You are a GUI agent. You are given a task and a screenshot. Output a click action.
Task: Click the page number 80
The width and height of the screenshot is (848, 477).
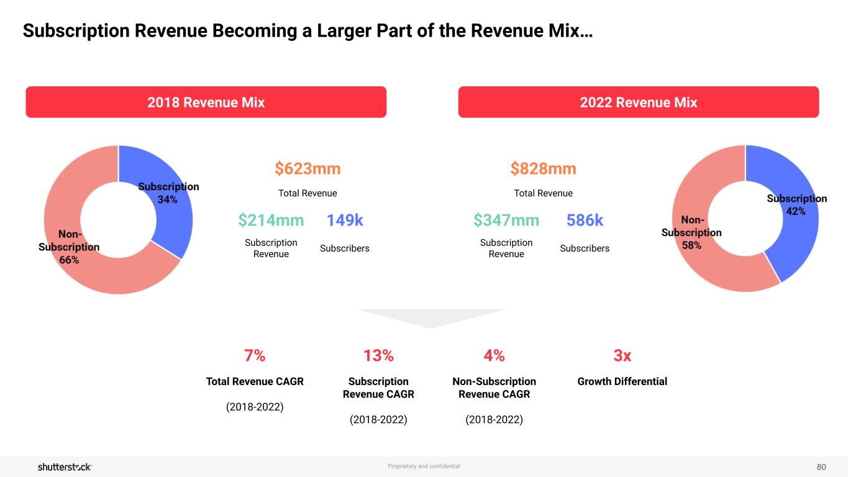[x=821, y=466]
